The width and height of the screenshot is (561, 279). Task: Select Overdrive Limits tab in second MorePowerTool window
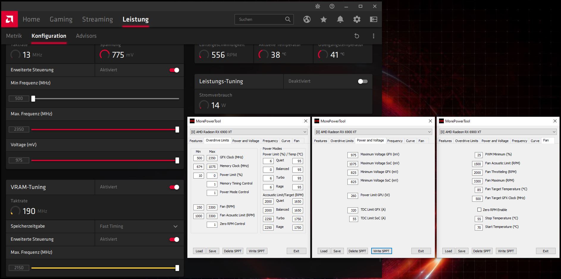[342, 141]
